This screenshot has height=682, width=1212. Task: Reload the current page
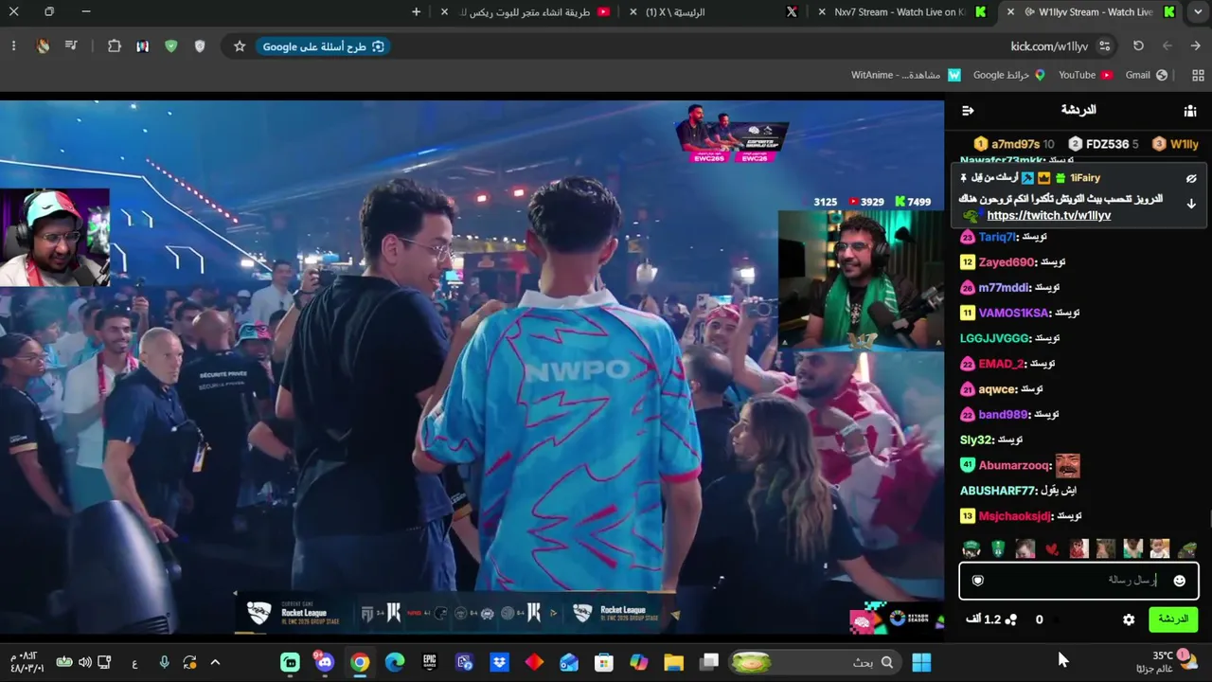pyautogui.click(x=1139, y=46)
